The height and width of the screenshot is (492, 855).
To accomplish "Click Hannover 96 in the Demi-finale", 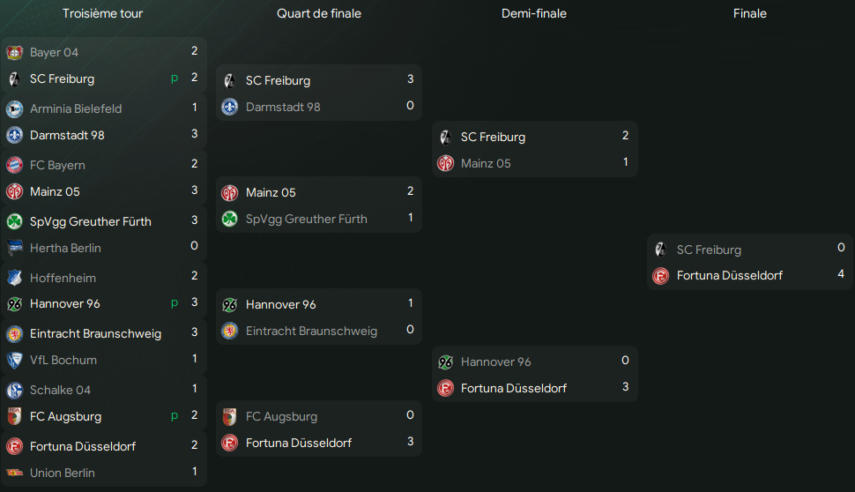I will click(x=495, y=362).
